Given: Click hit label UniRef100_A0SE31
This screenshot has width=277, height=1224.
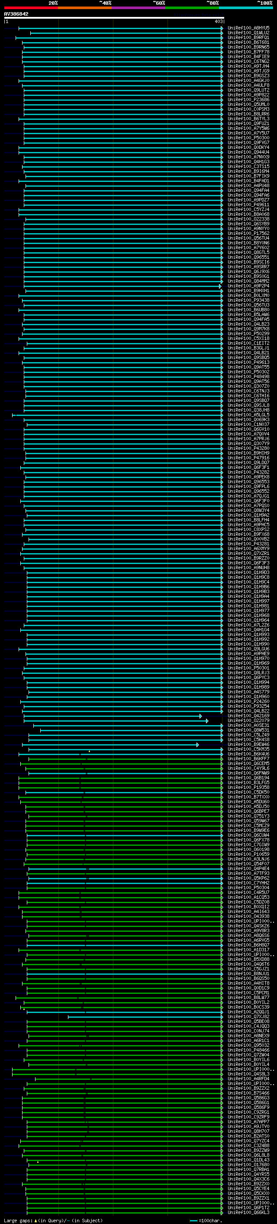Looking at the screenshot, I should tap(248, 725).
